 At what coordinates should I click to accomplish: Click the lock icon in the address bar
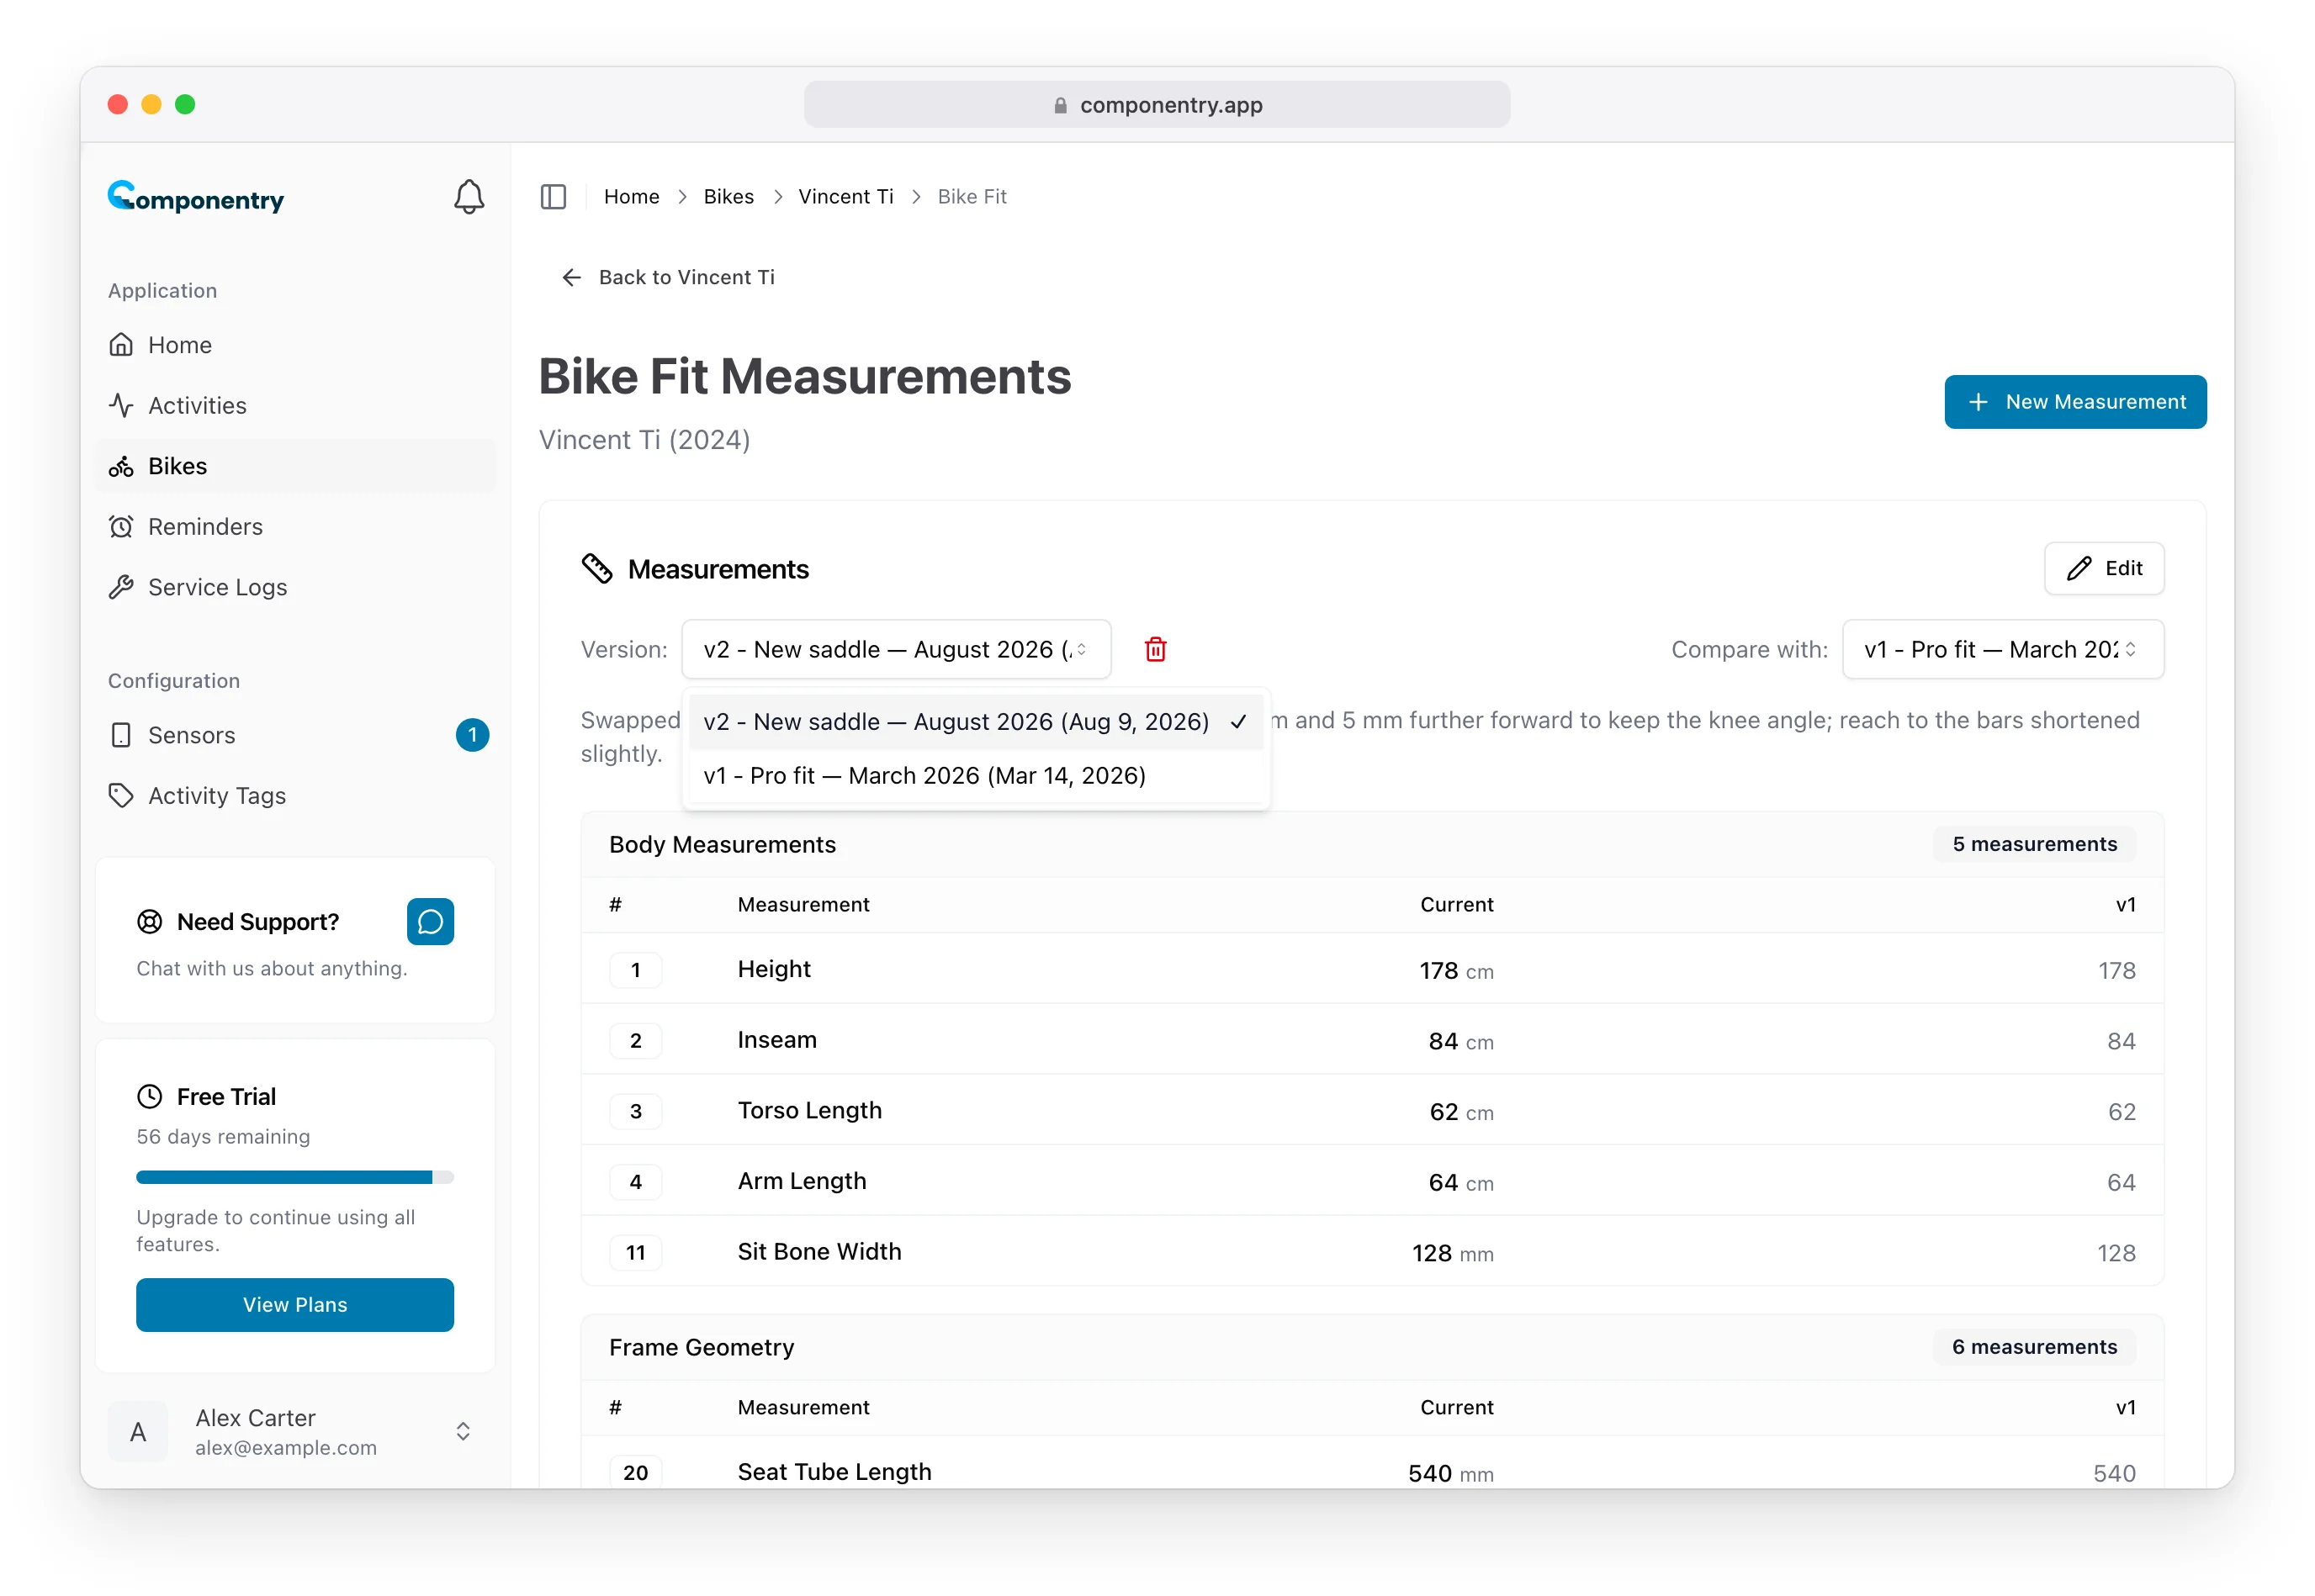pos(1061,105)
